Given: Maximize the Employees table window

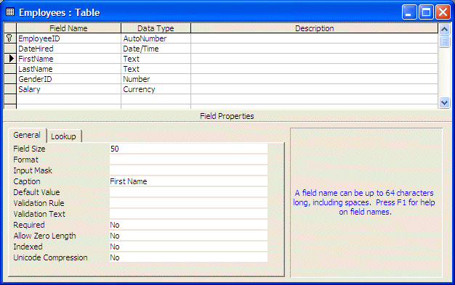Looking at the screenshot, I should pos(426,12).
